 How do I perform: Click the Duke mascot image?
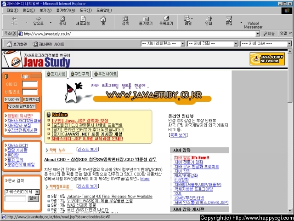(x=73, y=93)
